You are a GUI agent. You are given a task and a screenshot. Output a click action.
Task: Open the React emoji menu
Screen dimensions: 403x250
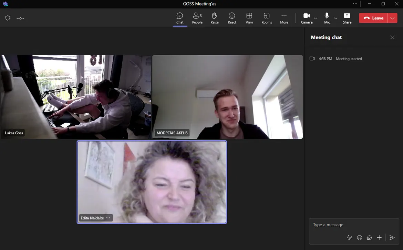click(x=232, y=18)
